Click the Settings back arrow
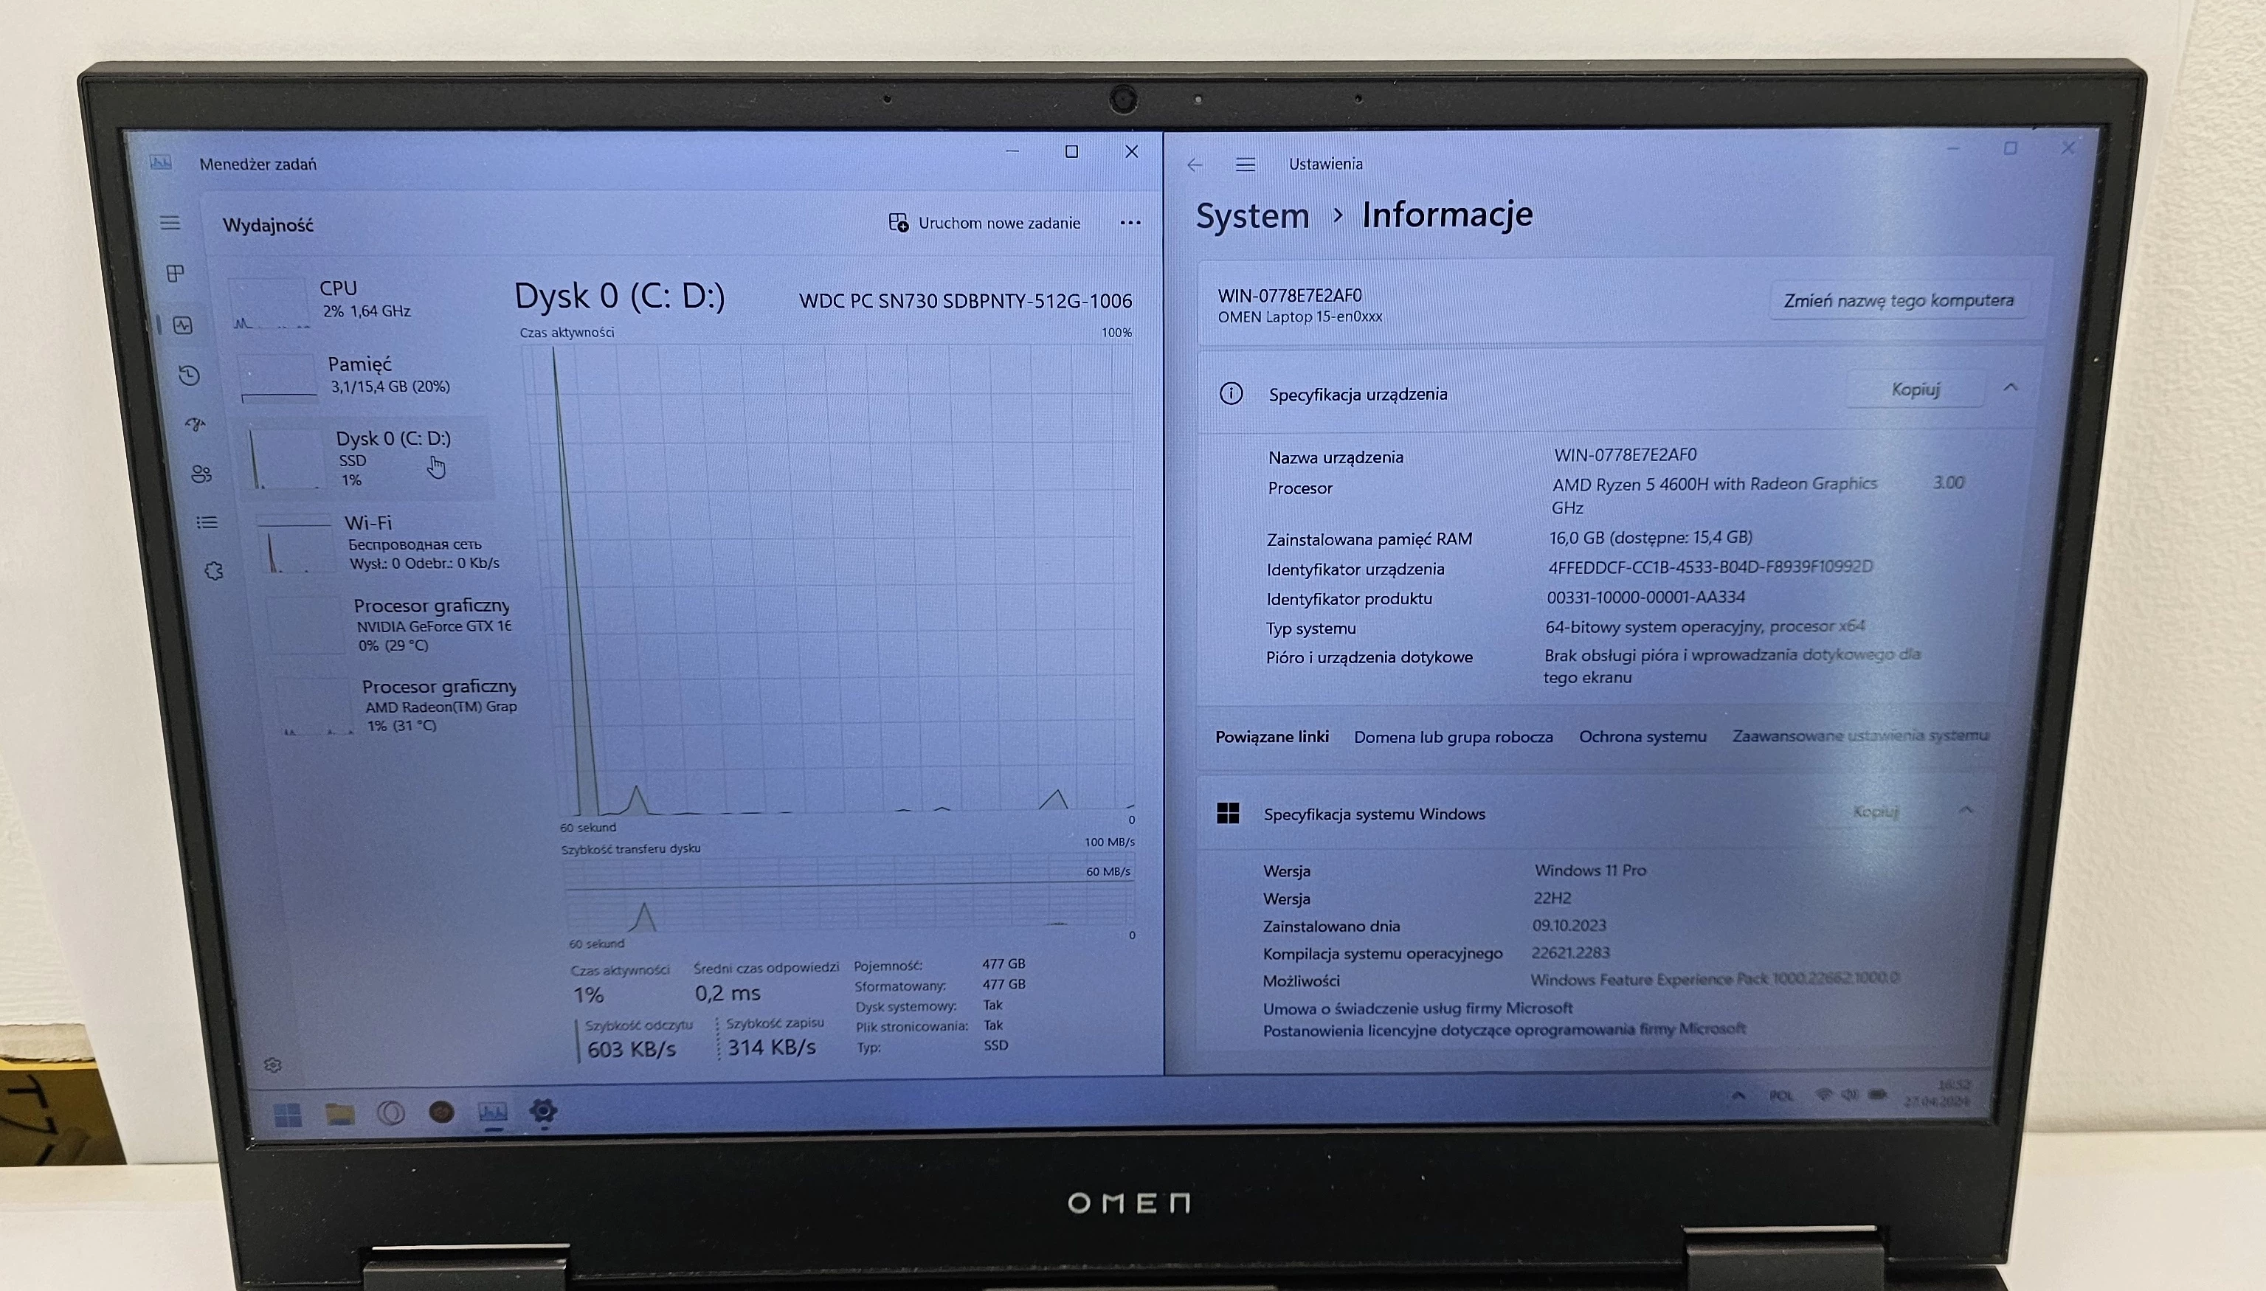This screenshot has height=1291, width=2266. coord(1195,165)
